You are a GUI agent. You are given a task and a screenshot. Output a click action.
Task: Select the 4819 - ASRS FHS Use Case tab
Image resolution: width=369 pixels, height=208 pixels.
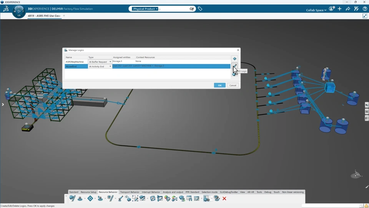44,16
